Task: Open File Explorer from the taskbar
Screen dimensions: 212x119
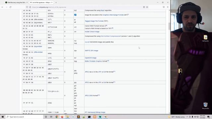Action: pos(68,117)
